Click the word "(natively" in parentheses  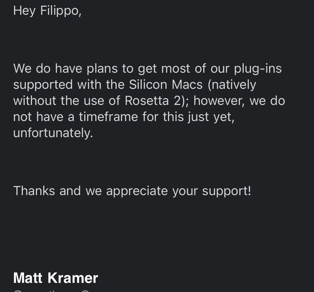click(x=232, y=85)
